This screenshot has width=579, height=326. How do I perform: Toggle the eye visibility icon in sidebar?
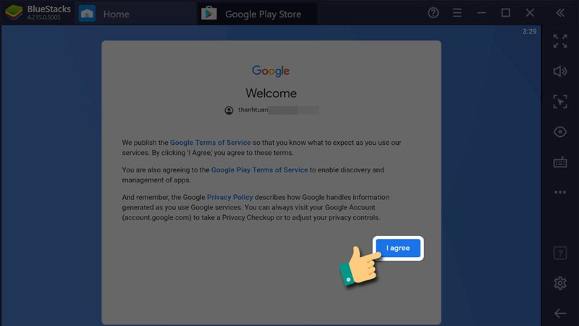[x=560, y=132]
